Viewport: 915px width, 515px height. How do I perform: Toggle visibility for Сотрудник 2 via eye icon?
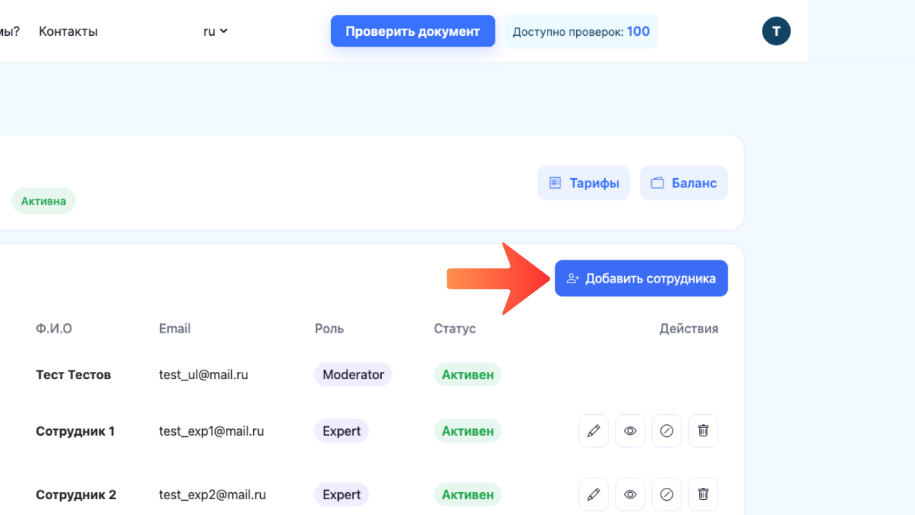point(630,494)
